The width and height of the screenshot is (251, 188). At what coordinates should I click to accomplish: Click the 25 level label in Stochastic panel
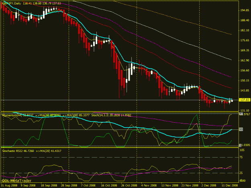(x=241, y=173)
